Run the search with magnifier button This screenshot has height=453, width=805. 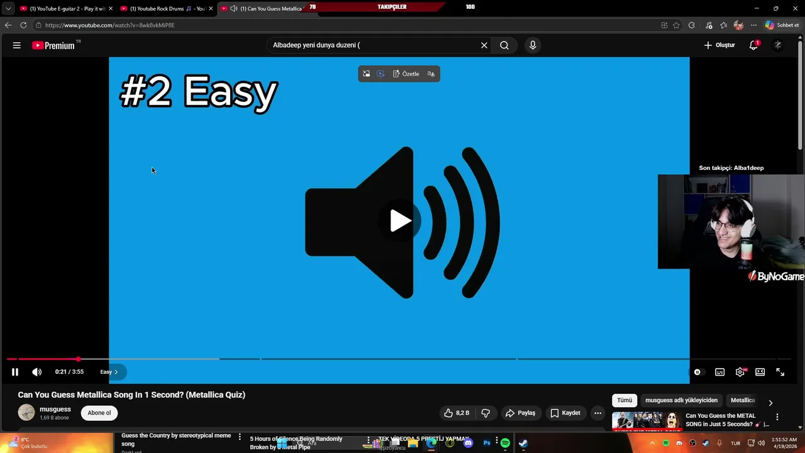pos(504,45)
